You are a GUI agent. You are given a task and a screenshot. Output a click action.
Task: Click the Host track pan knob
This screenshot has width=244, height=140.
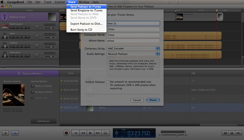pos(37,36)
